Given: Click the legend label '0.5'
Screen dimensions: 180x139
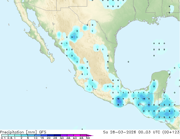Looking at the screenshot, I should click(x=10, y=138).
